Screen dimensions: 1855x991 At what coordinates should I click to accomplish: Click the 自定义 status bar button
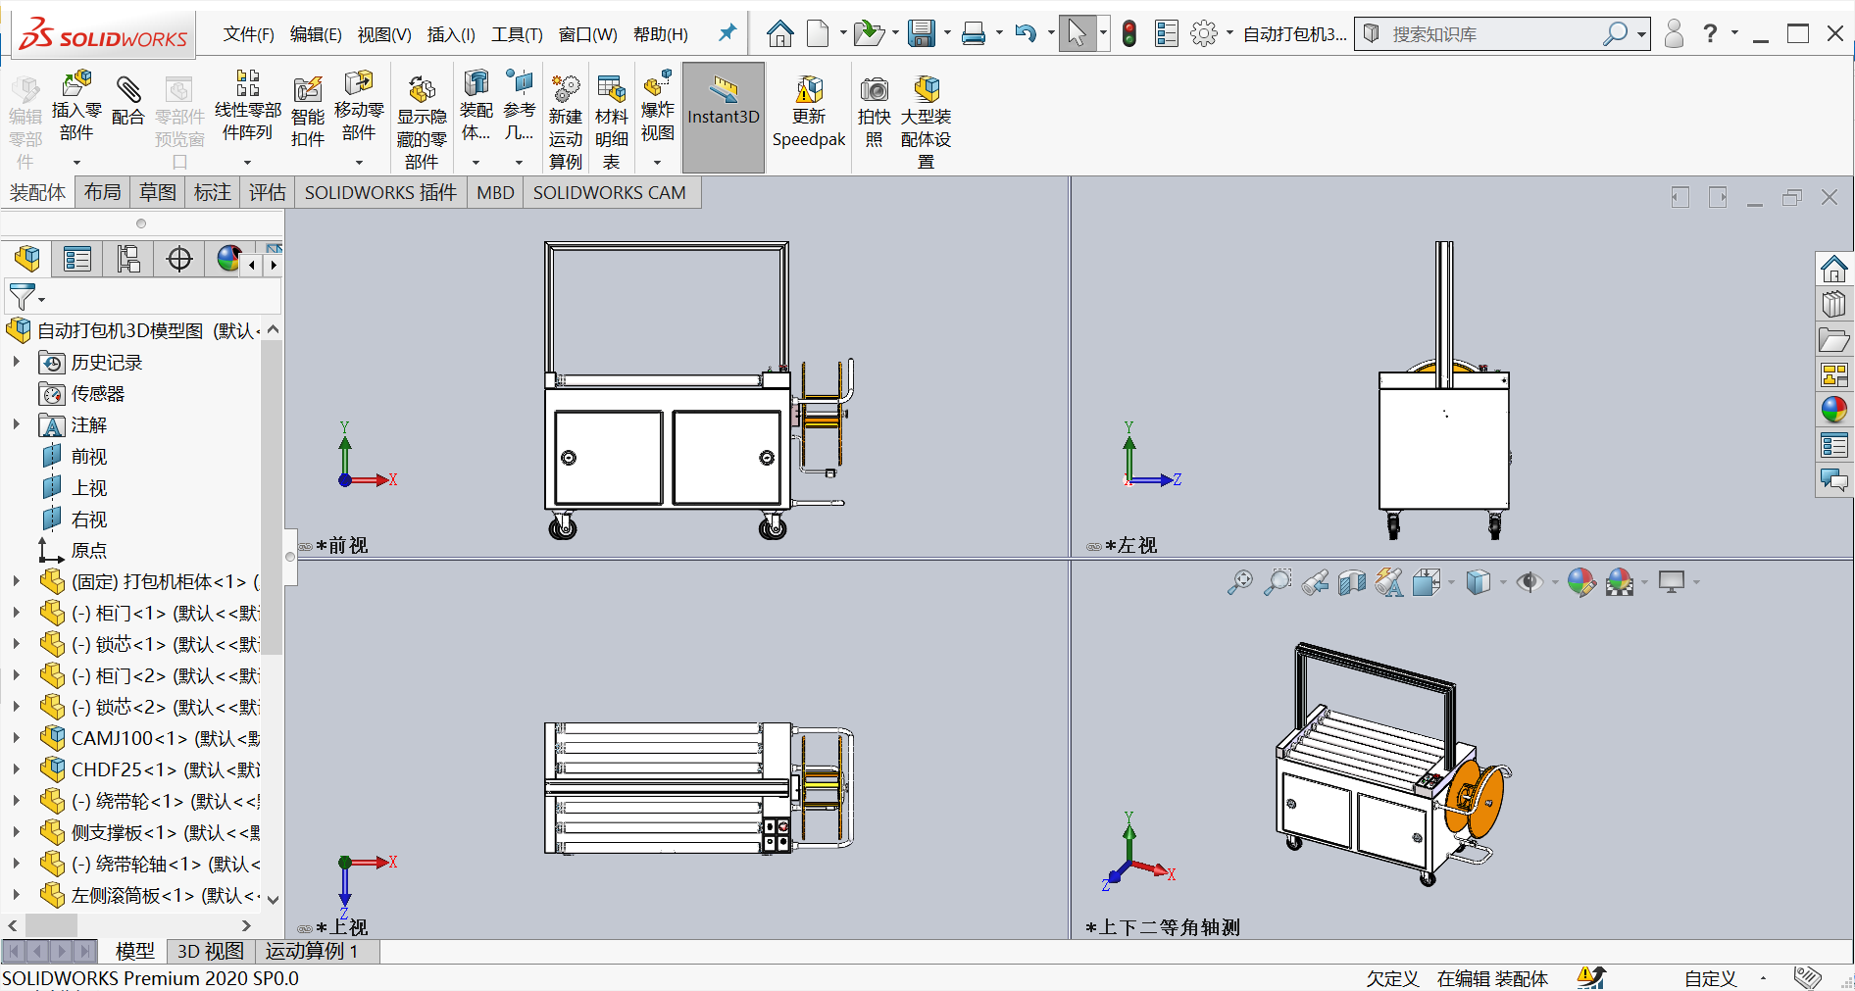(1711, 978)
